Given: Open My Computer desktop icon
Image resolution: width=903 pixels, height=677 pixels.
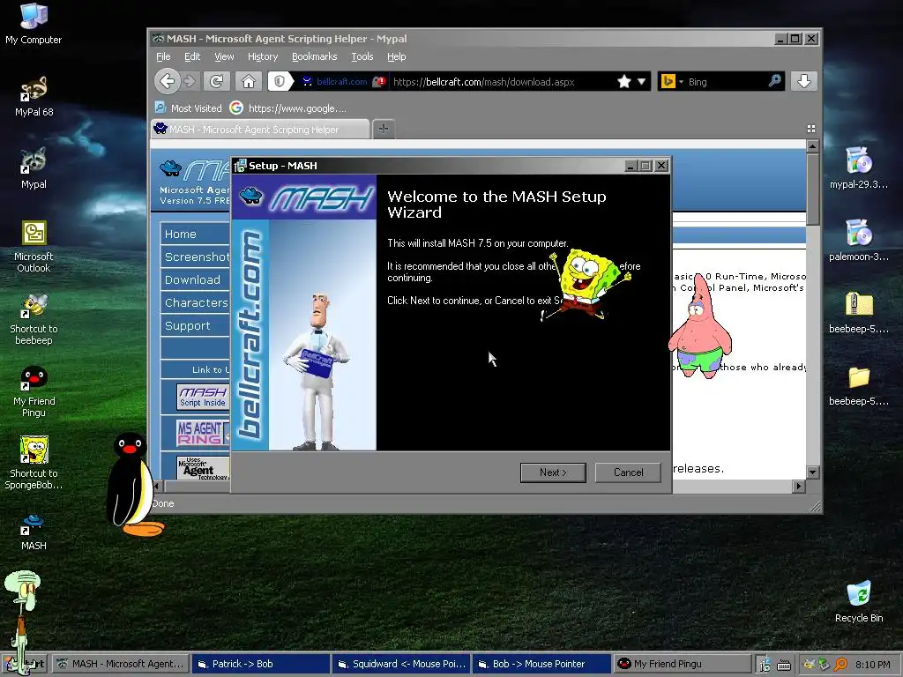Looking at the screenshot, I should (x=34, y=24).
